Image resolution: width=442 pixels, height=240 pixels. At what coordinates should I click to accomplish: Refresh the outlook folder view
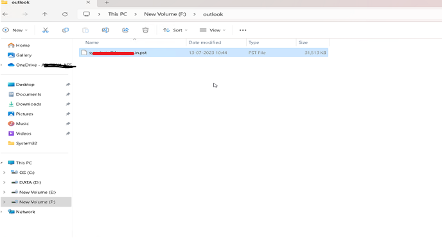[65, 14]
